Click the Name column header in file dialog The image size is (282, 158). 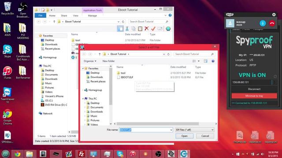(120, 67)
